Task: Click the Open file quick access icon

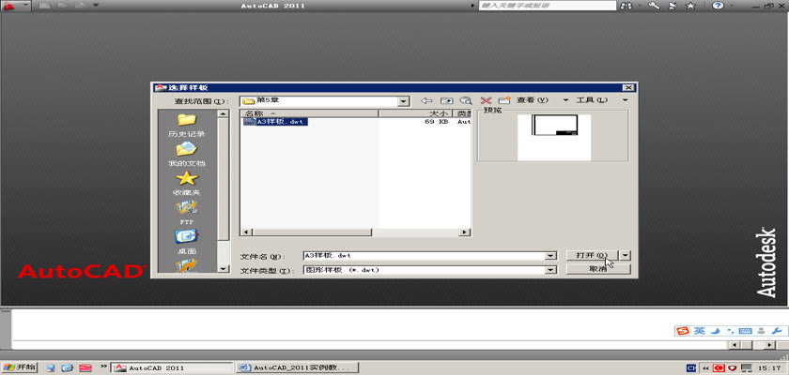Action: 62,6
